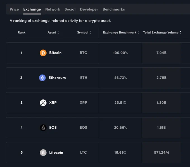Sort by Exchange Benchmark arrows

point(139,32)
